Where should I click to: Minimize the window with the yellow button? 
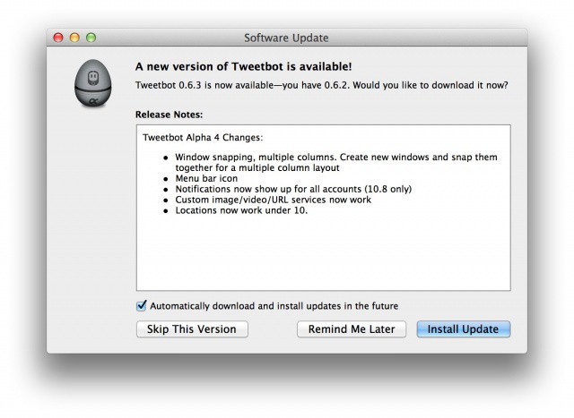click(x=75, y=38)
